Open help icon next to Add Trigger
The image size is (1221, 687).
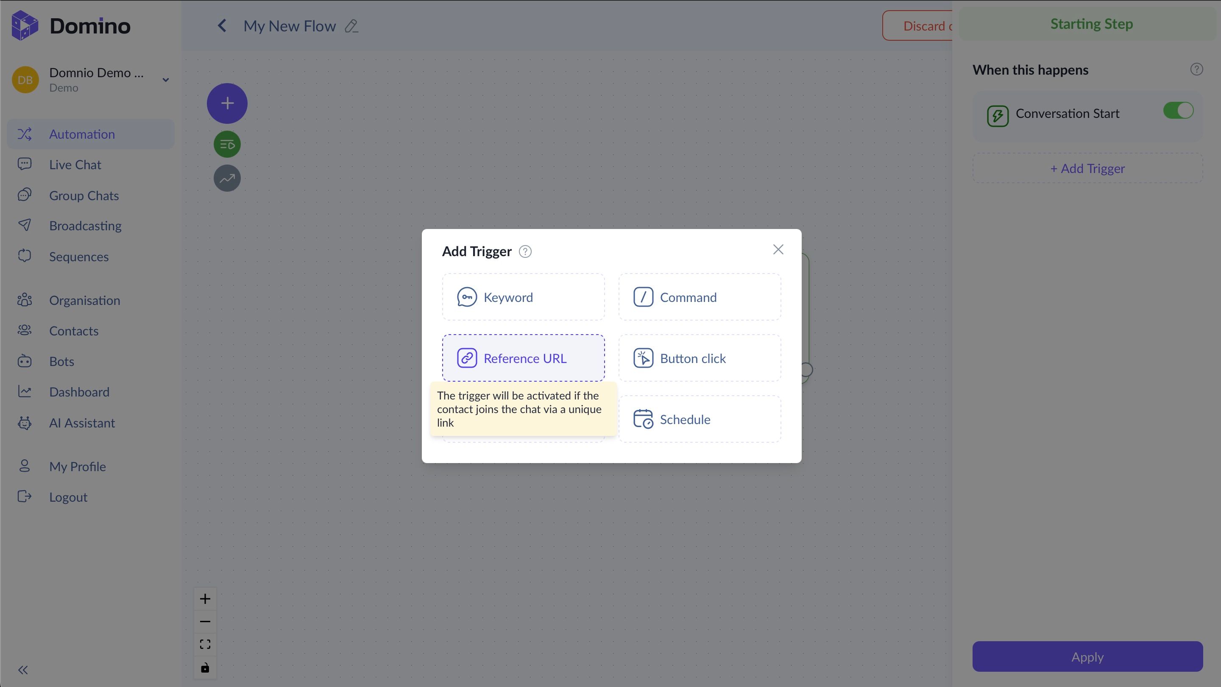525,252
